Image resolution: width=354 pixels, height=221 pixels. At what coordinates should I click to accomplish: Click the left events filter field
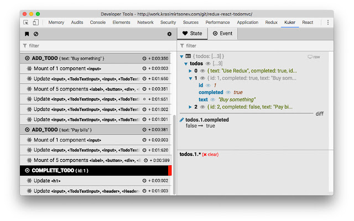pyautogui.click(x=94, y=46)
